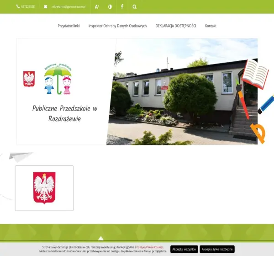Open search with magnifier icon
Viewport: 274px width, 256px height.
(134, 7)
